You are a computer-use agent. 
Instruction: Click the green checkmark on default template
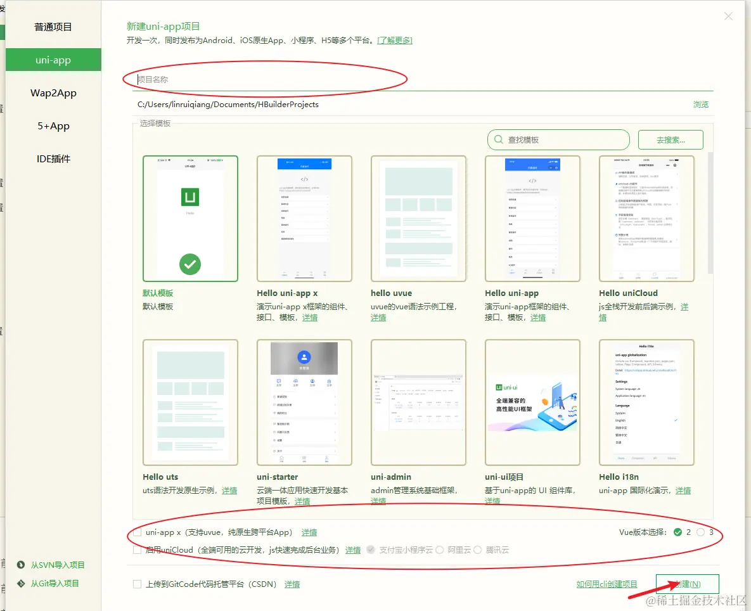(190, 264)
